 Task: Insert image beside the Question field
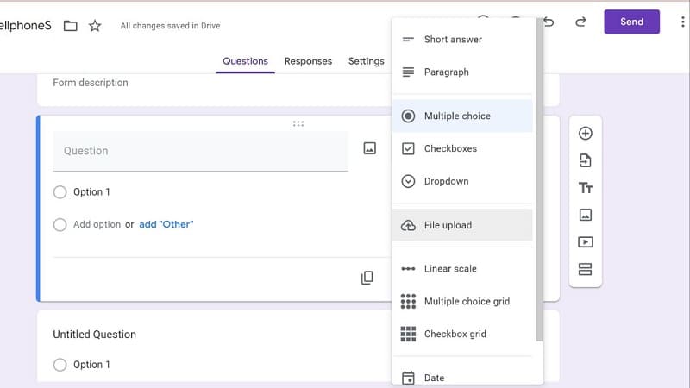[x=369, y=148]
